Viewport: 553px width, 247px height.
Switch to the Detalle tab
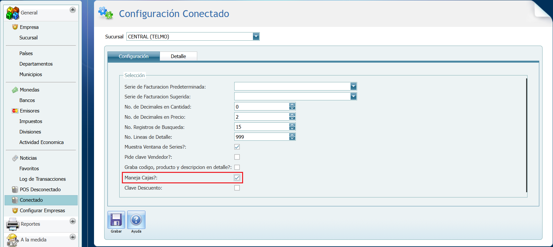pyautogui.click(x=178, y=56)
